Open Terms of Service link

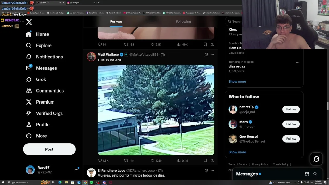coord(238,164)
